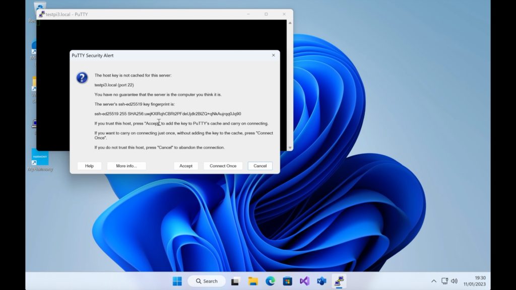516x290 pixels.
Task: Click the SHA256 key fingerprint line
Action: [x=168, y=114]
